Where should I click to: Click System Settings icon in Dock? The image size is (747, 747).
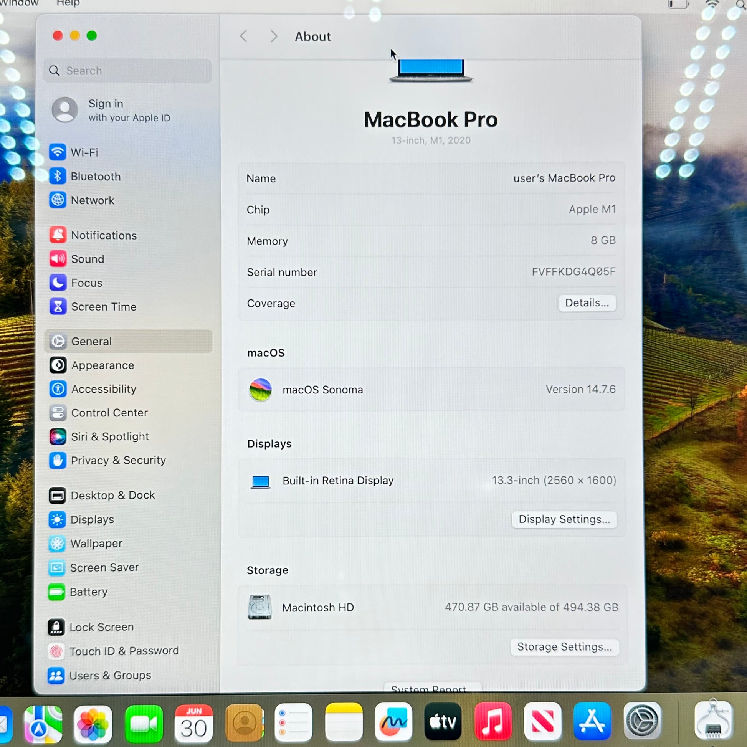point(642,720)
